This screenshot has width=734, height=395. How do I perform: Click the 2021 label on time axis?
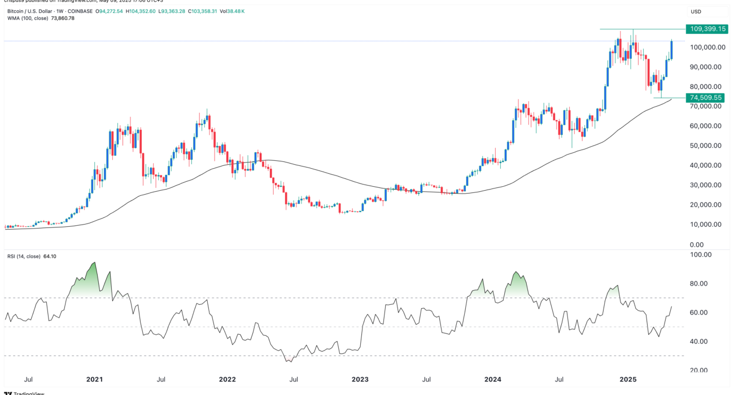pos(93,380)
